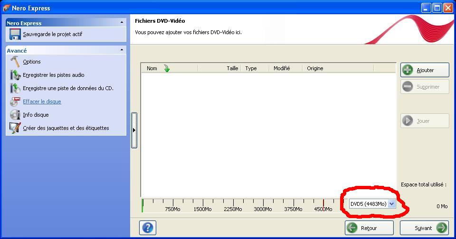Minimize the Nero Express window
The width and height of the screenshot is (456, 239).
tap(426, 8)
